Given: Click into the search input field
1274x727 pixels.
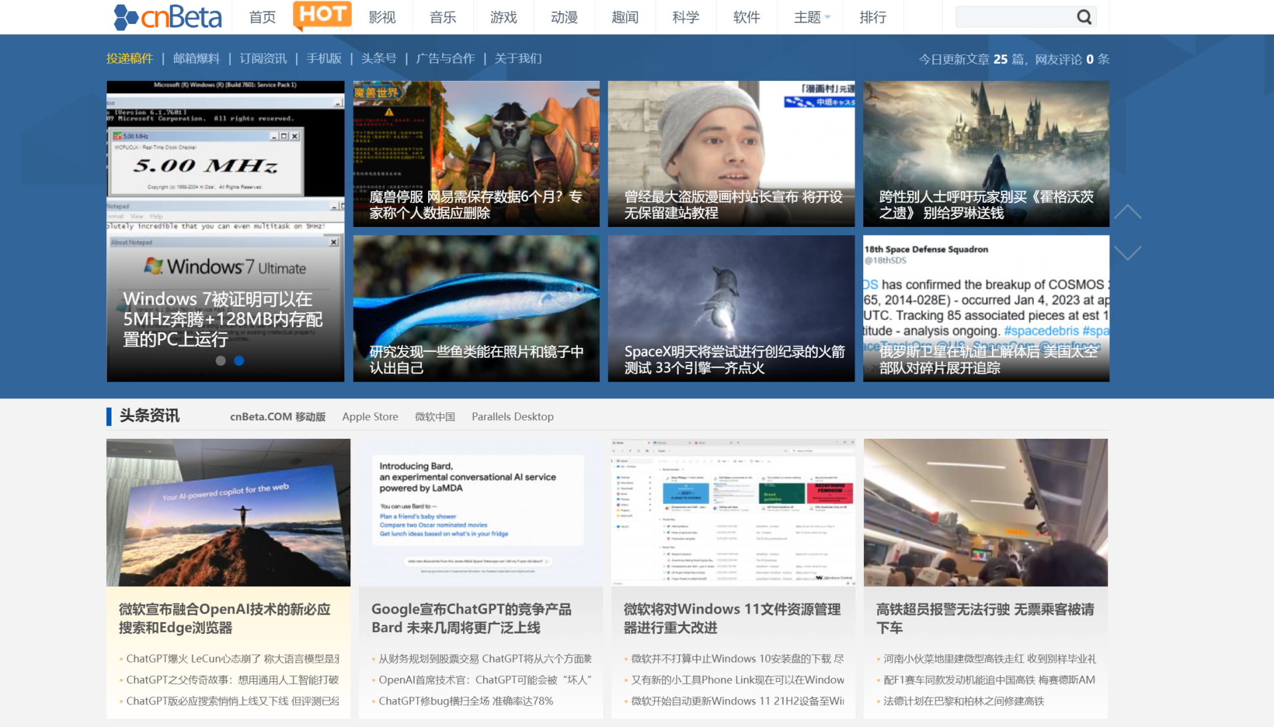Looking at the screenshot, I should (1015, 17).
